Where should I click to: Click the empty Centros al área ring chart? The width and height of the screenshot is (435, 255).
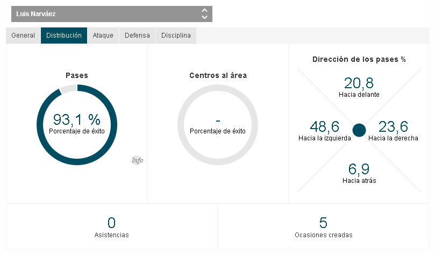pos(218,125)
